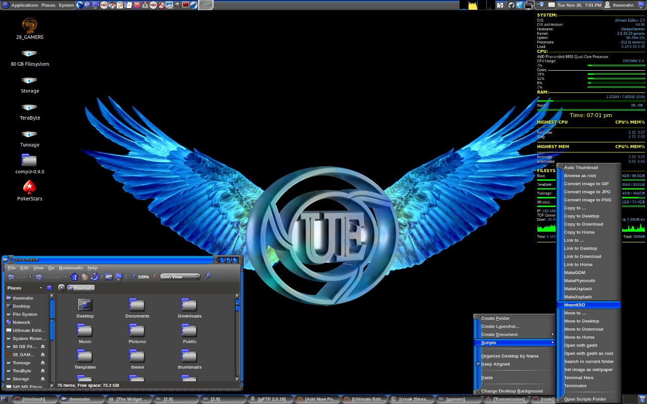Image resolution: width=647 pixels, height=404 pixels.
Task: Click the Stop loading icon in file manager
Action: pyautogui.click(x=85, y=277)
